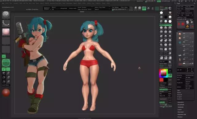Select the teal hair subtool thumbnail
Viewport: 197px width, 119px height.
coord(180,43)
